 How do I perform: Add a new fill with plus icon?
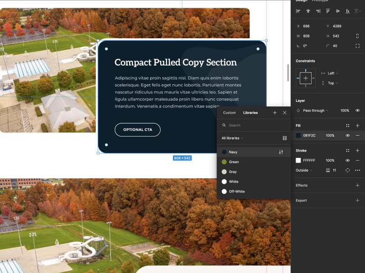tap(357, 126)
